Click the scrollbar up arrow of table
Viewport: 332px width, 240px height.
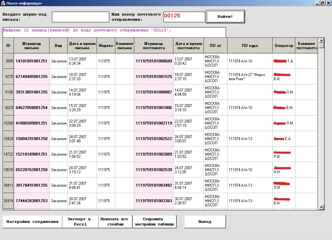click(321, 40)
